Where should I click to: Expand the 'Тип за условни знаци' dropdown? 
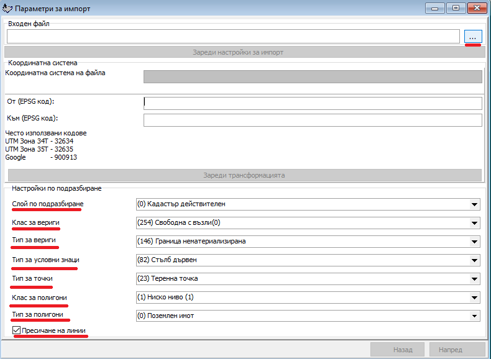tap(475, 260)
